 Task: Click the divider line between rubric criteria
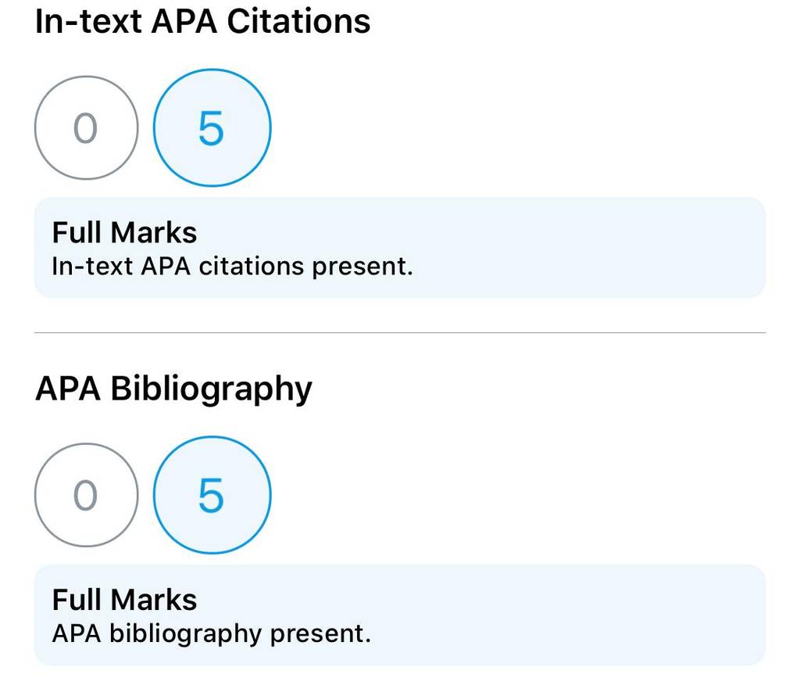pos(399,332)
